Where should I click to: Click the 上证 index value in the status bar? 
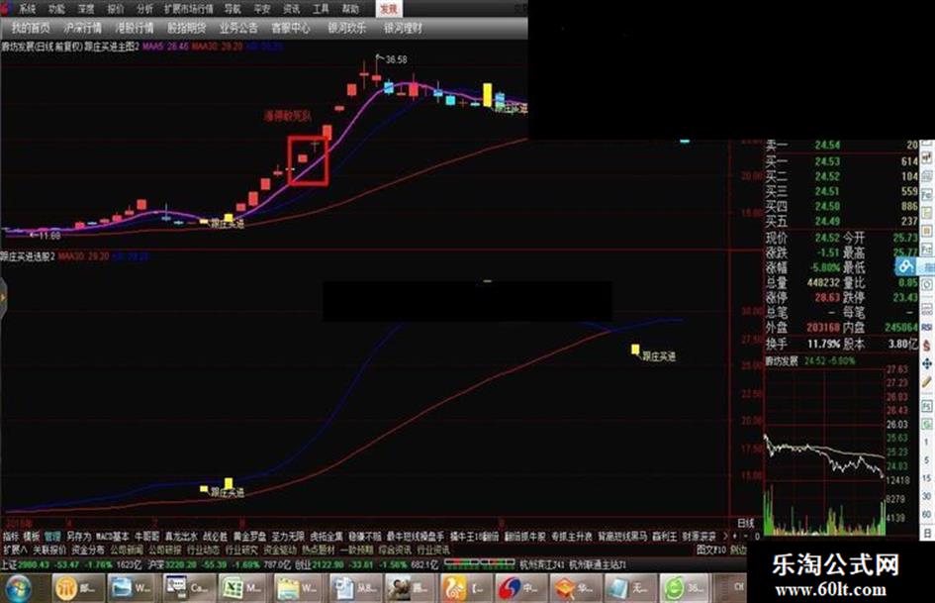[35, 564]
